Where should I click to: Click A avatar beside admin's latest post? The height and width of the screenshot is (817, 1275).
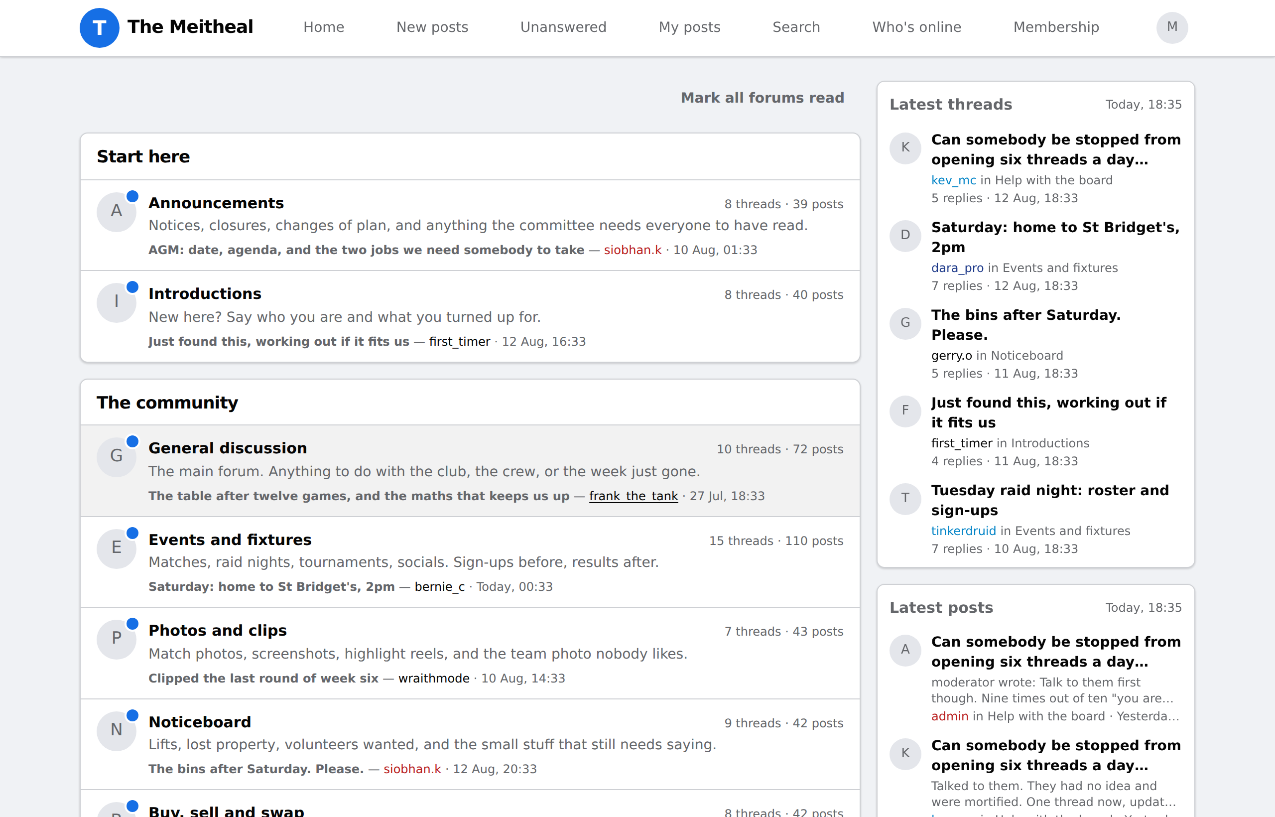(905, 650)
